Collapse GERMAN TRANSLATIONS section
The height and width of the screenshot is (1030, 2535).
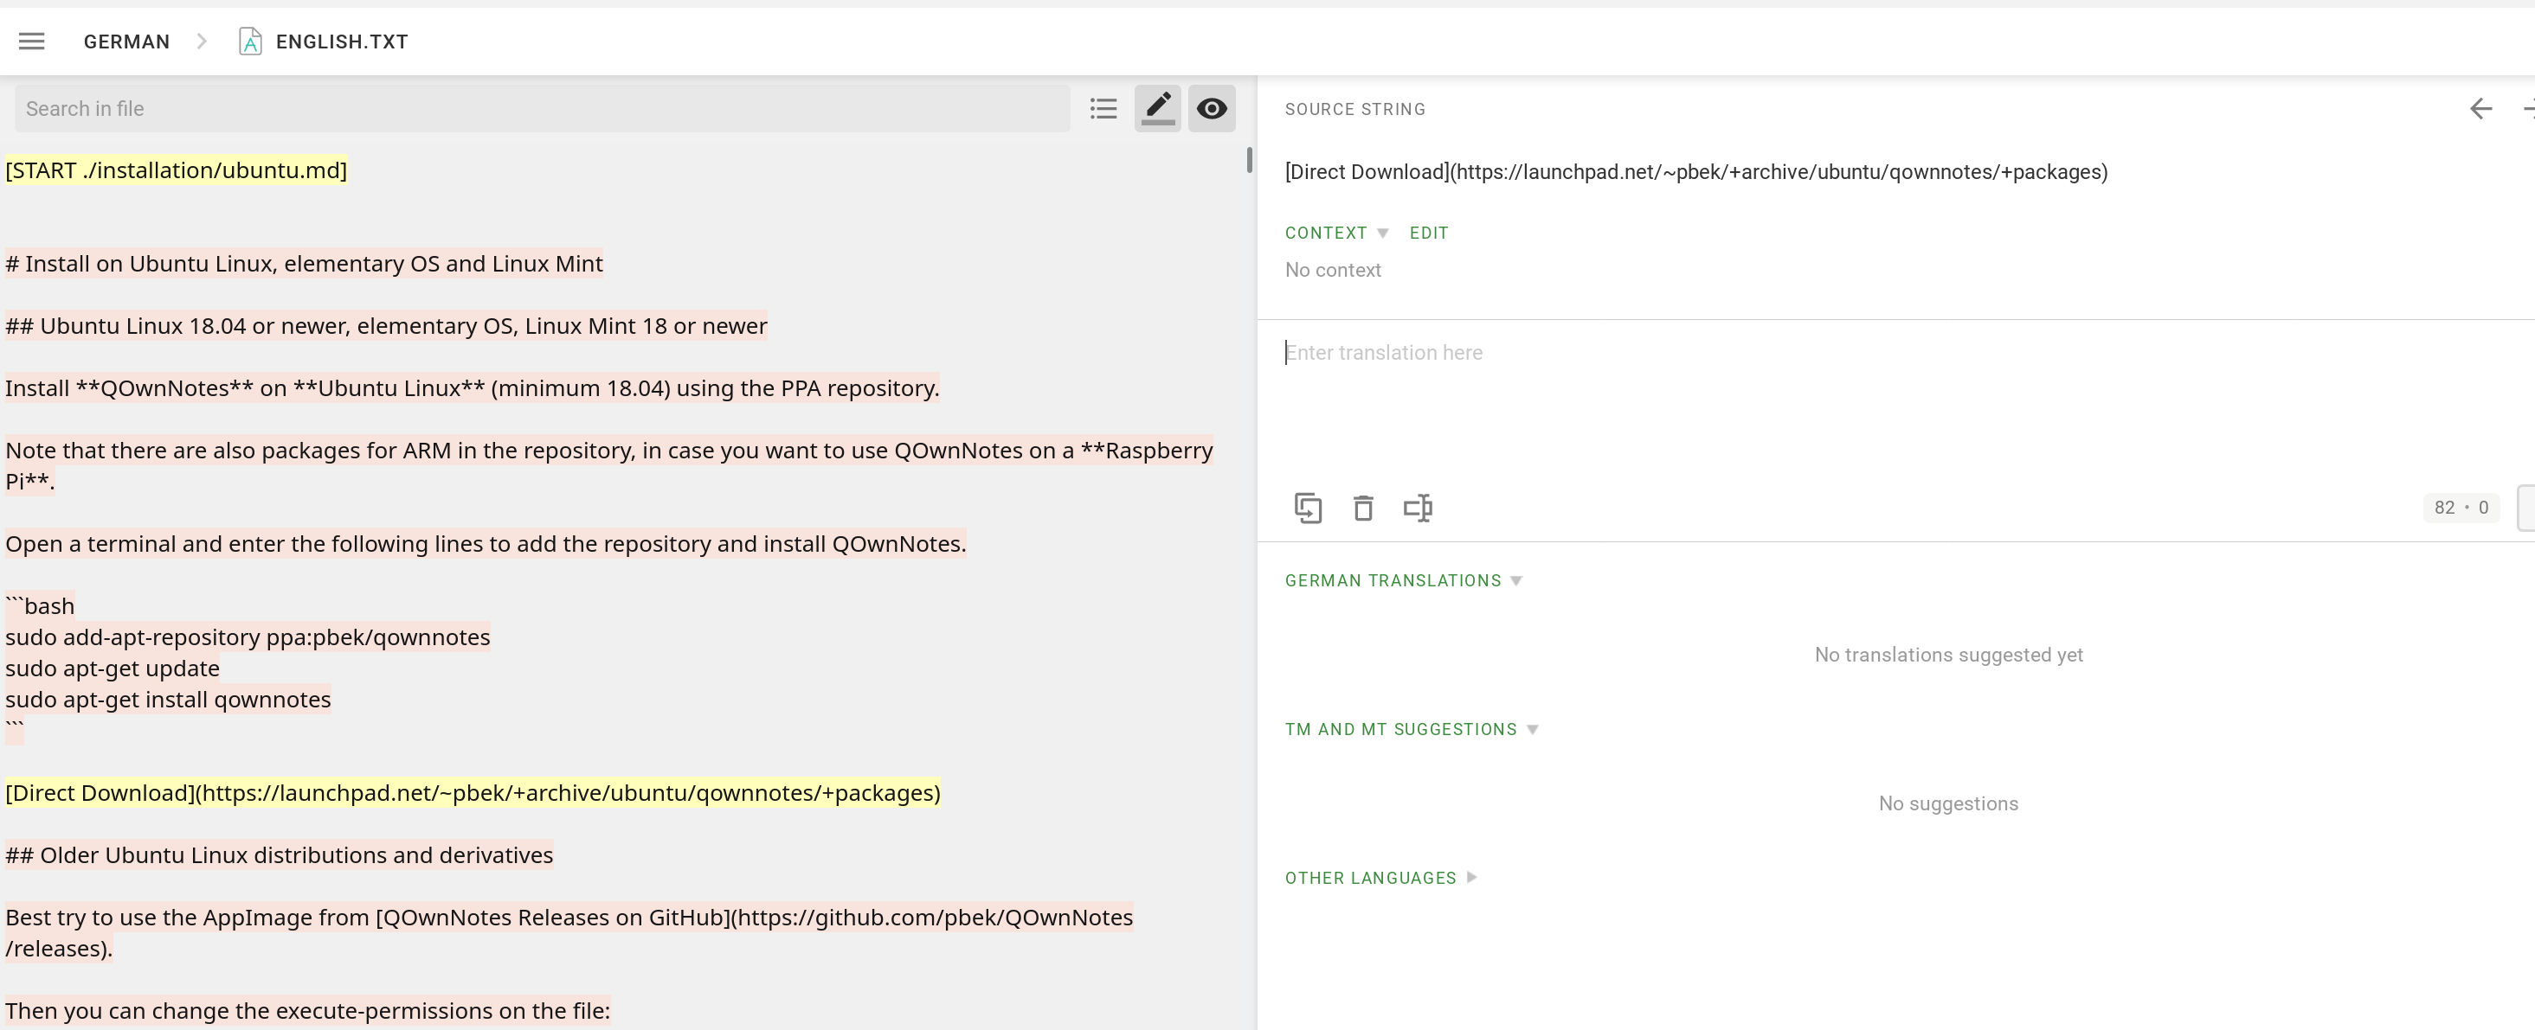point(1403,580)
